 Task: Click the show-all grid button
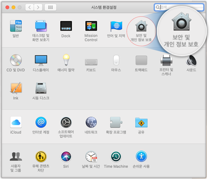(50, 7)
